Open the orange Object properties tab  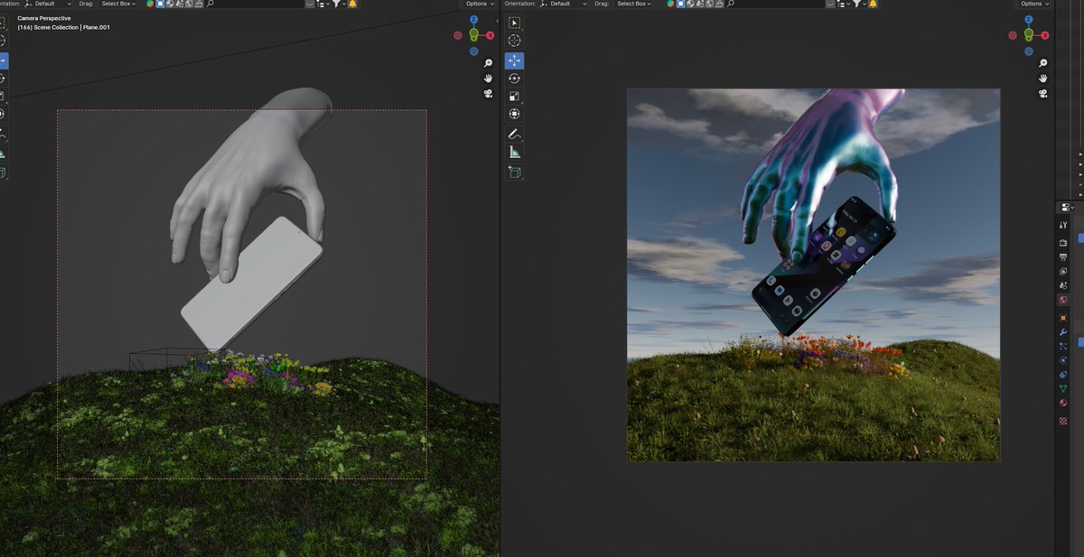point(1063,318)
